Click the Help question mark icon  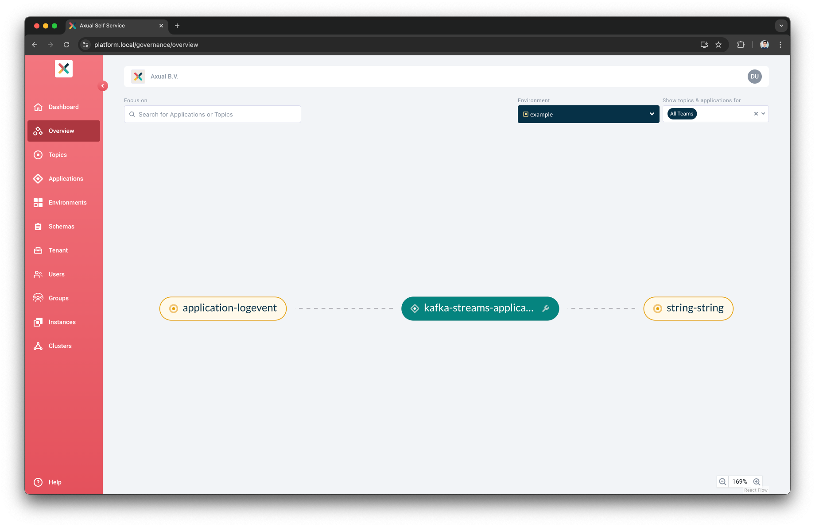click(x=38, y=482)
